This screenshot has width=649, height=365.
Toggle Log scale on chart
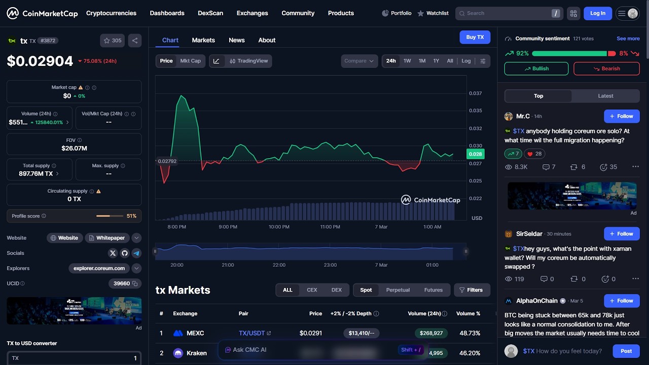(466, 61)
